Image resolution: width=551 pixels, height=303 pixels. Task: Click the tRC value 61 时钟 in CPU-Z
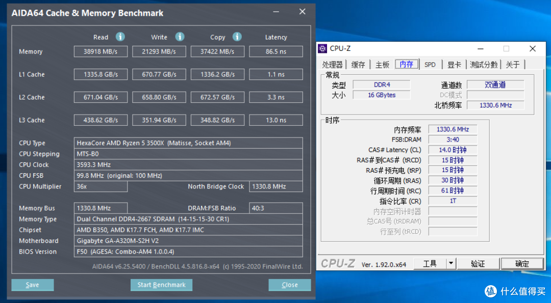[x=453, y=190]
